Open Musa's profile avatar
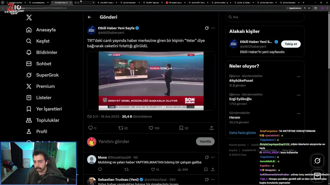Viewport: 330px width, 185px height. (92, 160)
